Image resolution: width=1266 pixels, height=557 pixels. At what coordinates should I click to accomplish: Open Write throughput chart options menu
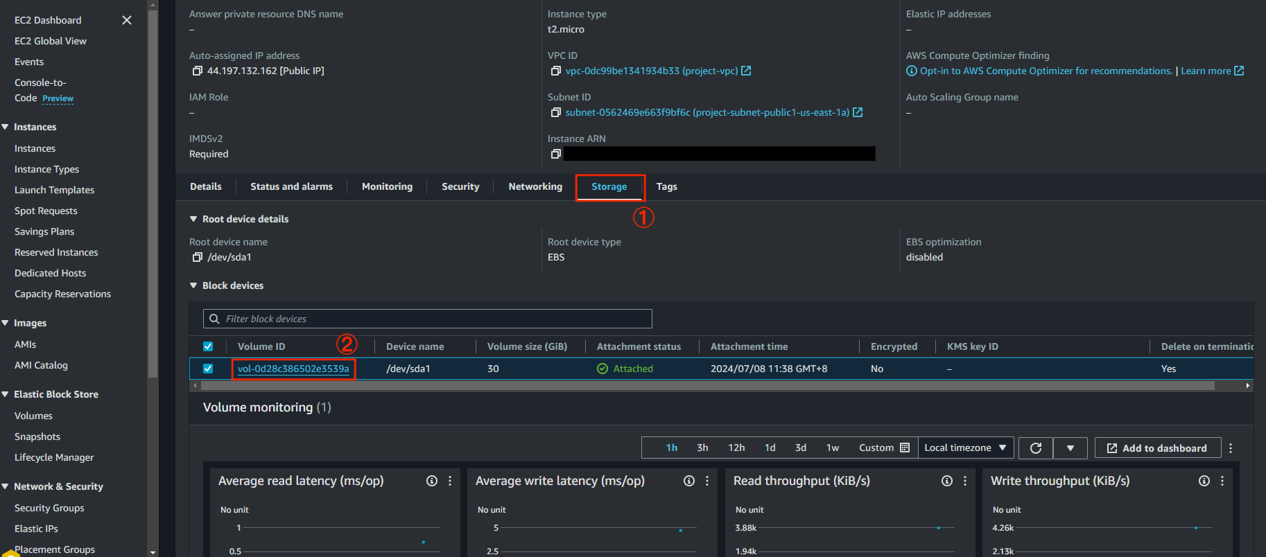pos(1222,481)
